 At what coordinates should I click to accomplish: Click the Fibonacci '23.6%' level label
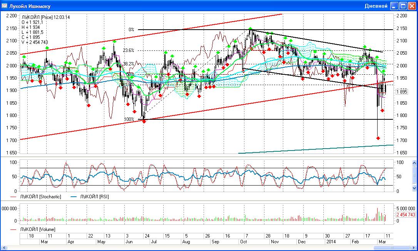129,50
